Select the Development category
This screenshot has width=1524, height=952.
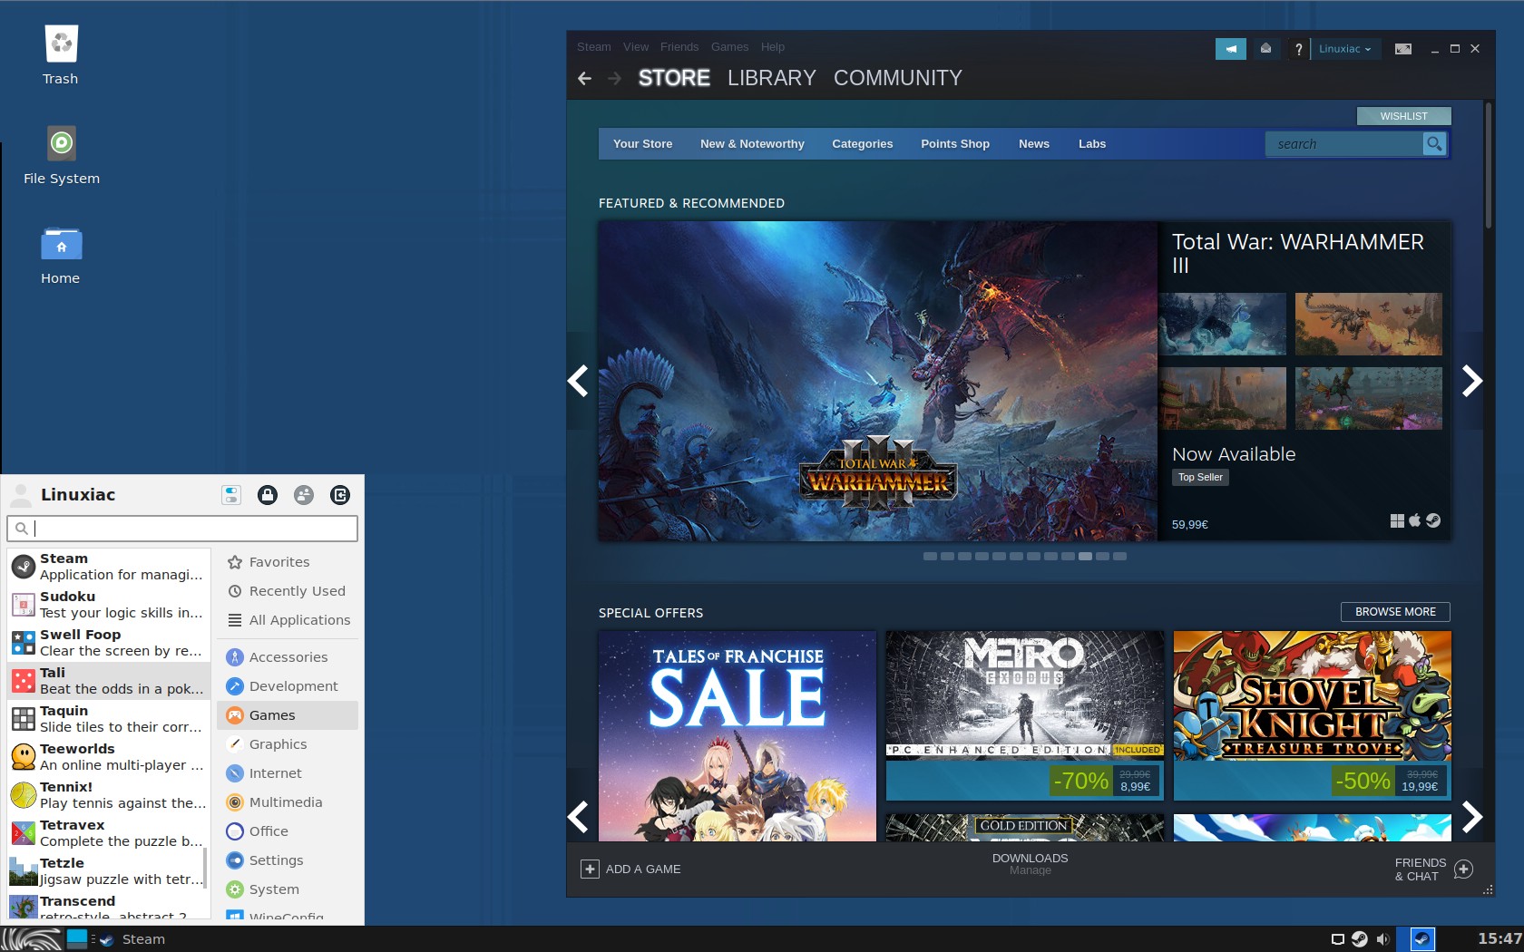point(288,686)
